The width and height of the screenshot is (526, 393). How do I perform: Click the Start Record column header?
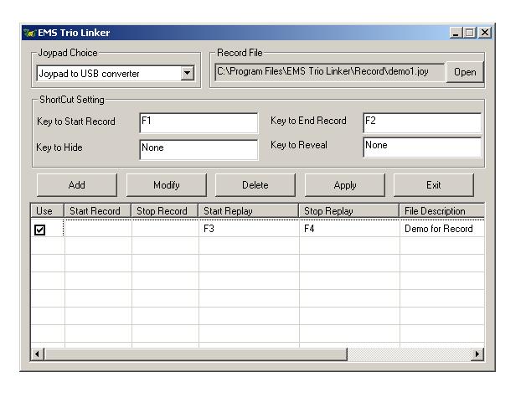click(97, 211)
